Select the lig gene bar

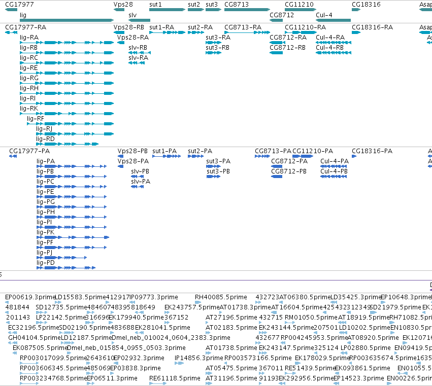pos(67,20)
